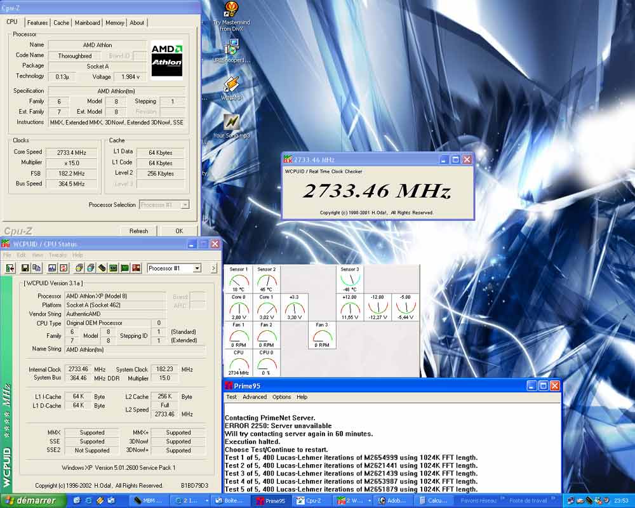Viewport: 635px width, 508px height.
Task: Click the black memory module icon in WCPUID
Action: [x=102, y=268]
